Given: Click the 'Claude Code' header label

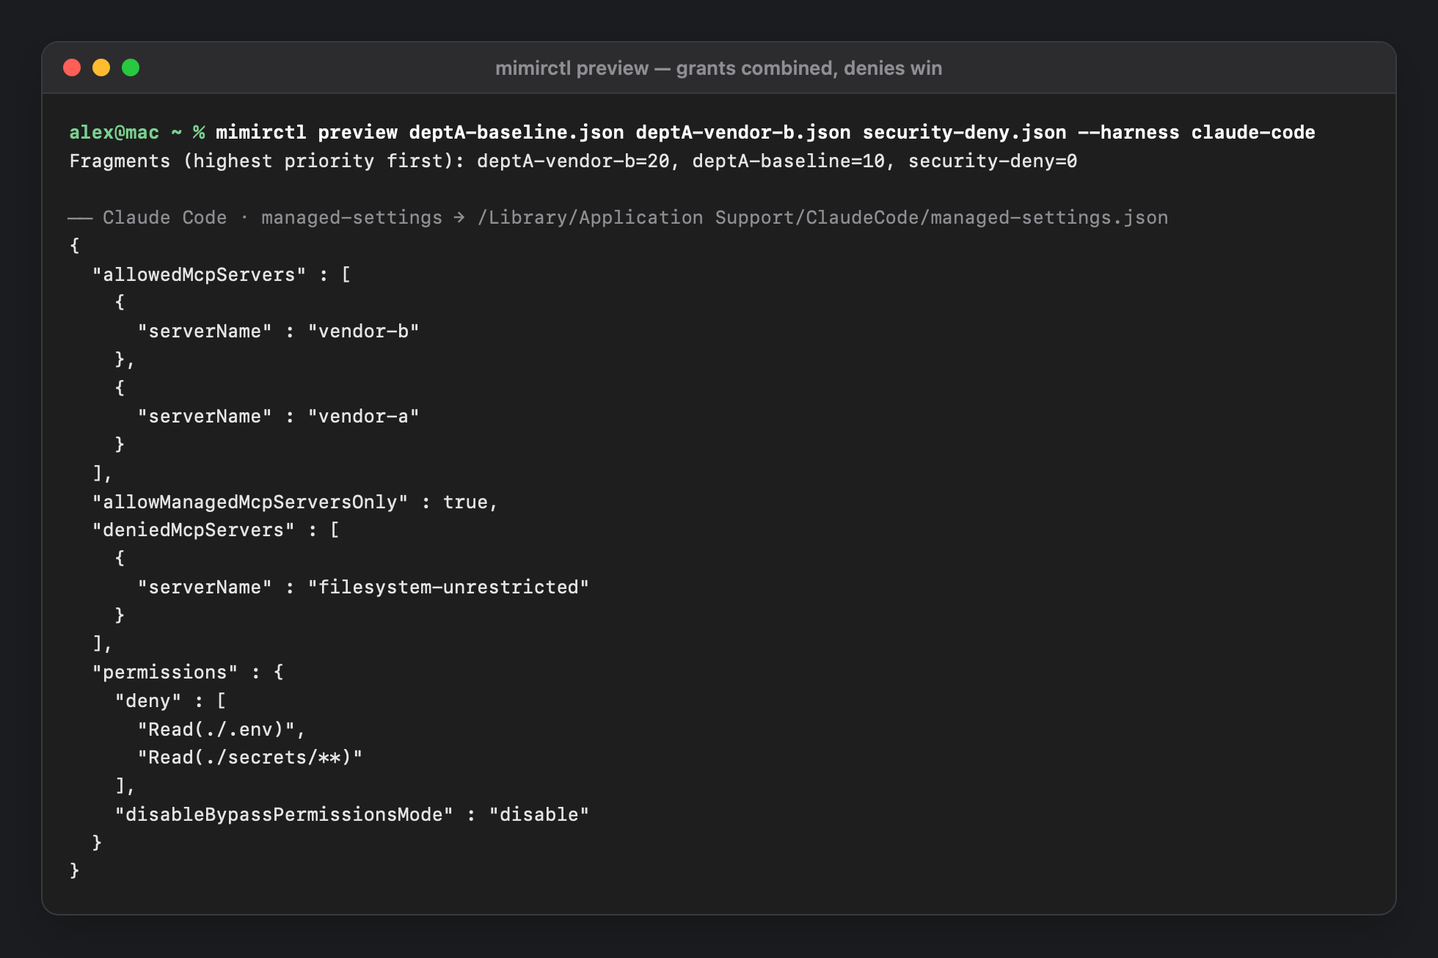Looking at the screenshot, I should 164,217.
